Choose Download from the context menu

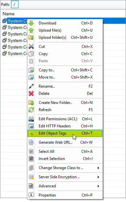click(x=65, y=23)
